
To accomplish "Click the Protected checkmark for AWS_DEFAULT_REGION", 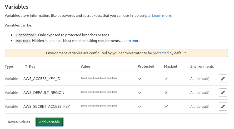I will pos(140,93).
